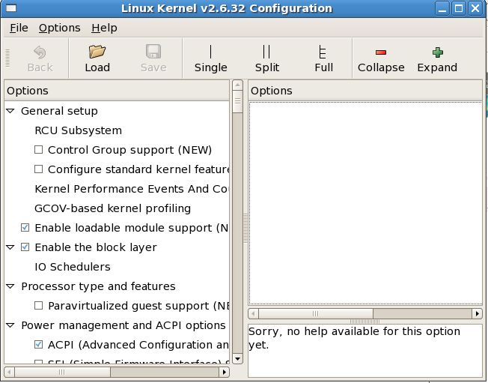The height and width of the screenshot is (383, 488).
Task: Click the toolbar drag handle grip
Action: click(x=7, y=58)
